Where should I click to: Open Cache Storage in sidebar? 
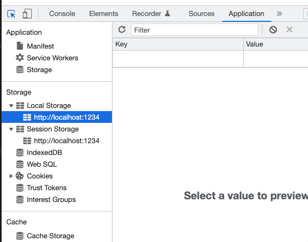pos(45,236)
